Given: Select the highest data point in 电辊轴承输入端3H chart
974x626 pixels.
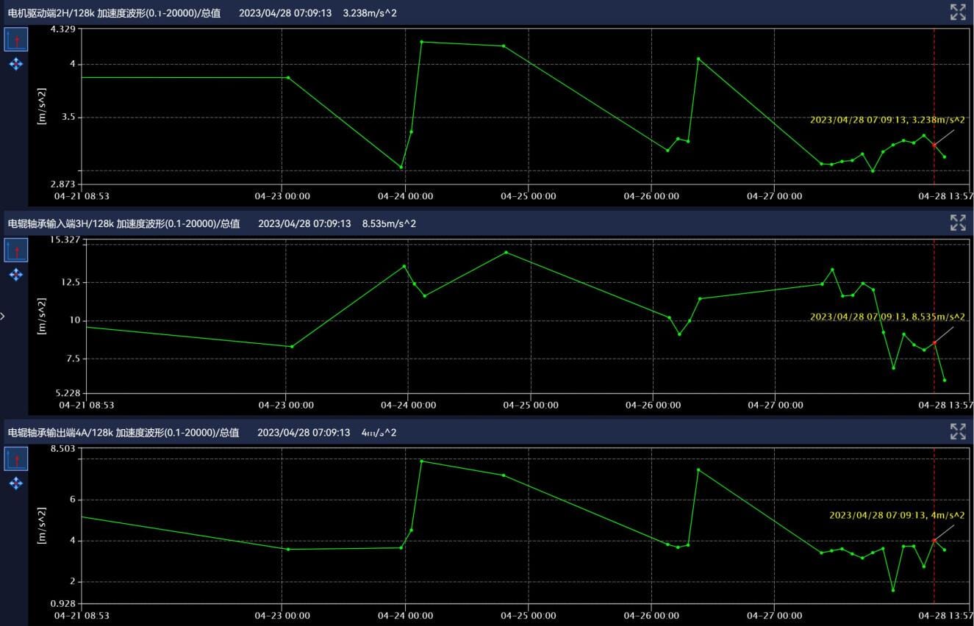Looking at the screenshot, I should point(506,252).
